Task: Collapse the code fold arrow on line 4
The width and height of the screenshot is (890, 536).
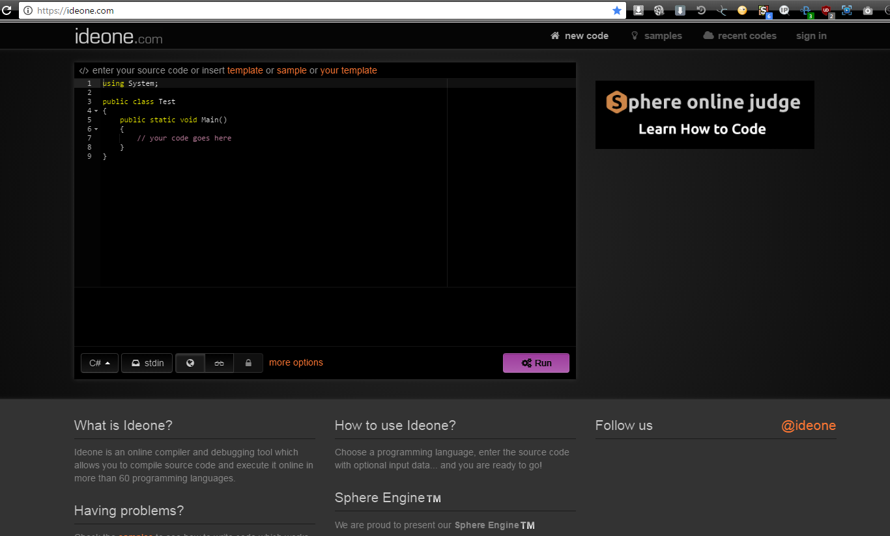Action: click(x=96, y=111)
